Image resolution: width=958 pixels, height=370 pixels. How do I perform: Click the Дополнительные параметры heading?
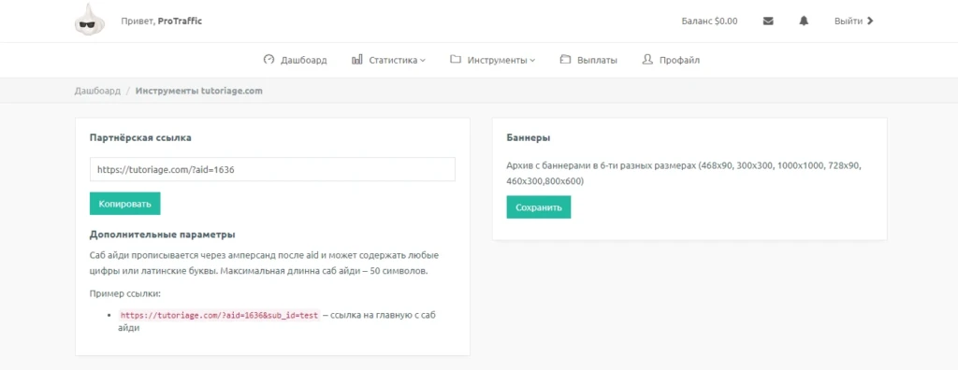point(163,235)
